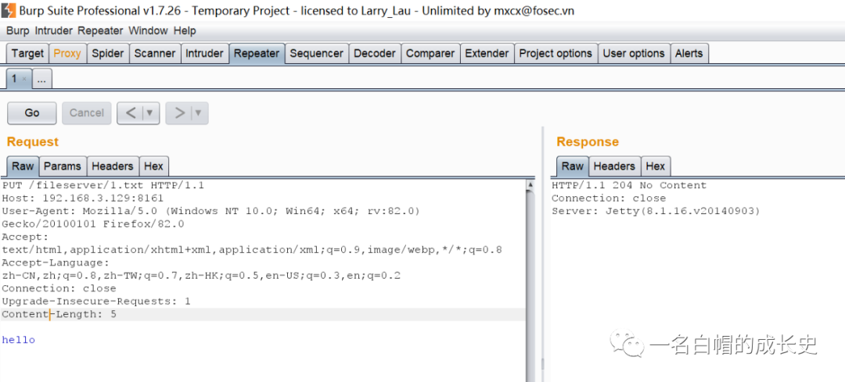Expand the back history dropdown arrow
The height and width of the screenshot is (382, 845).
(x=150, y=113)
